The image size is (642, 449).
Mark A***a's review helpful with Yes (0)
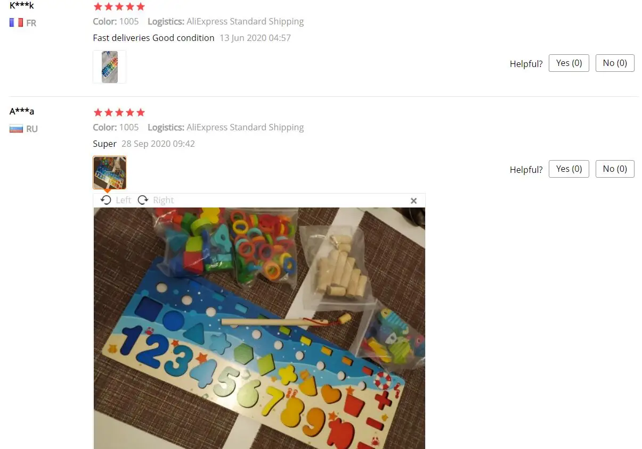point(568,169)
